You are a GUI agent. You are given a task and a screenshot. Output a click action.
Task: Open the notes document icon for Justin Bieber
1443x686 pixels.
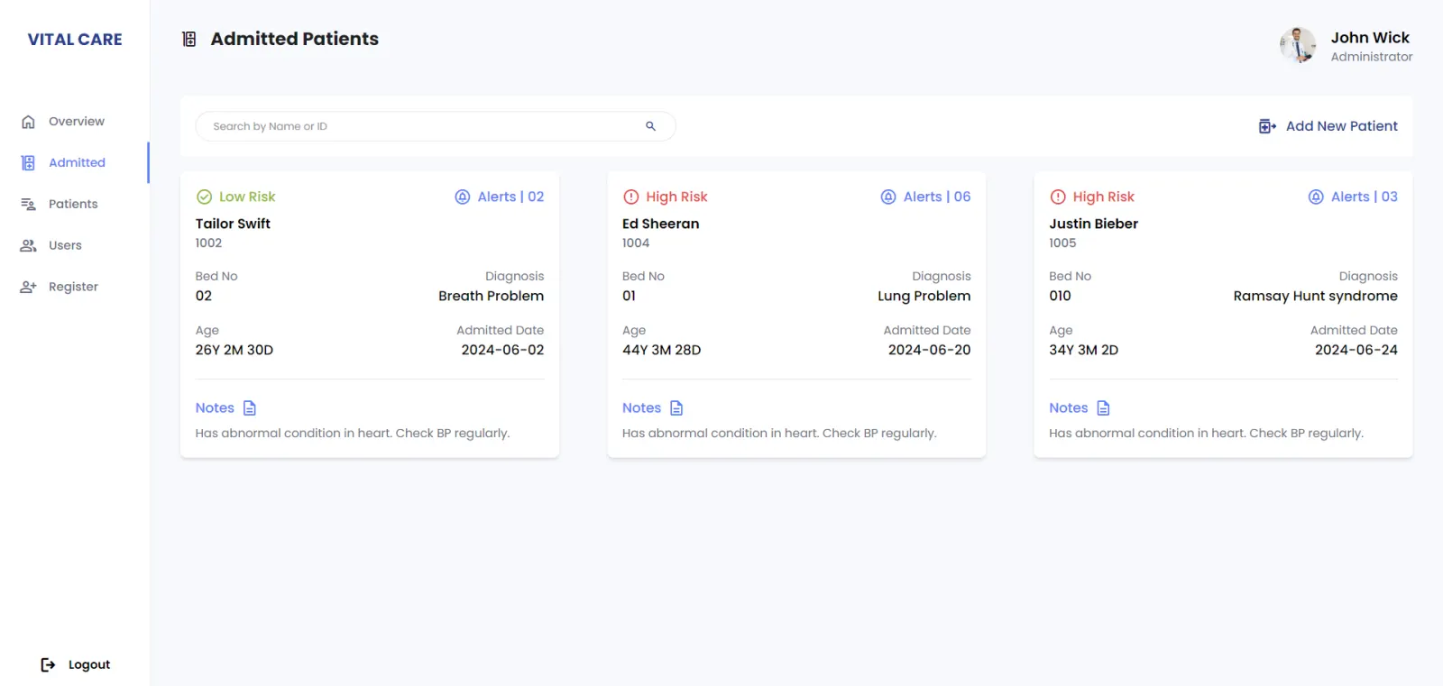[x=1103, y=408]
